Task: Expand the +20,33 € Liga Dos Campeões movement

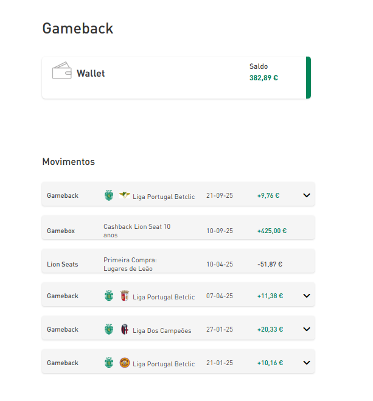Action: coord(307,329)
